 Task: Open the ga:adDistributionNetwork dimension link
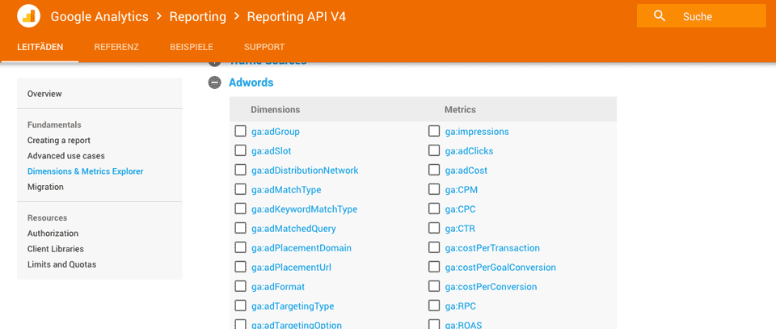(x=305, y=171)
